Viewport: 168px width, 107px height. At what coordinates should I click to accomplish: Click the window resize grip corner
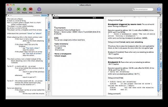click(x=161, y=98)
